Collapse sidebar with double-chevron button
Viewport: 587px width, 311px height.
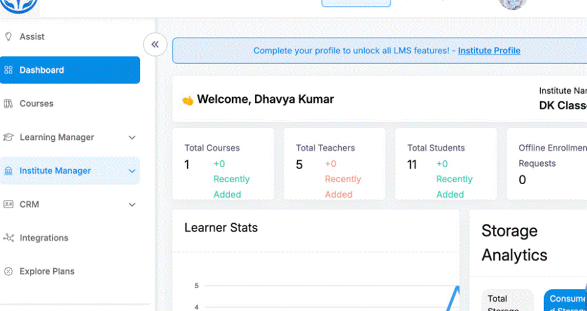pyautogui.click(x=155, y=44)
